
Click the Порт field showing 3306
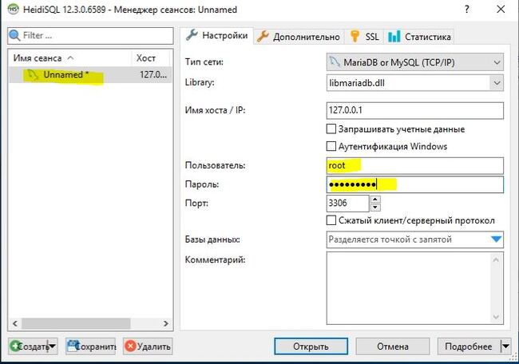pos(347,203)
